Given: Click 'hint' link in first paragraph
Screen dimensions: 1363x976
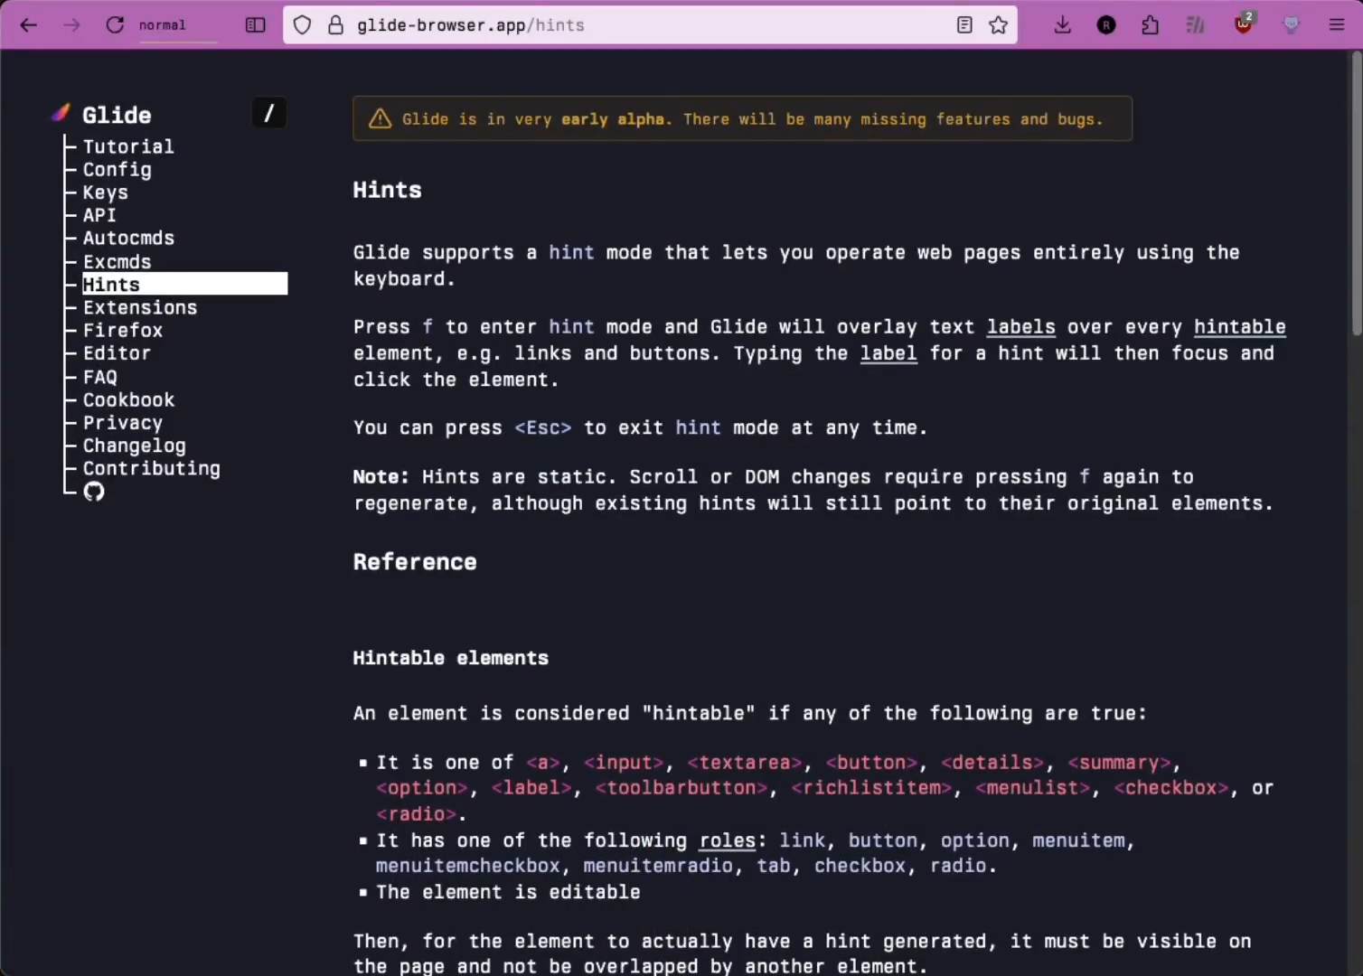Looking at the screenshot, I should 571,253.
